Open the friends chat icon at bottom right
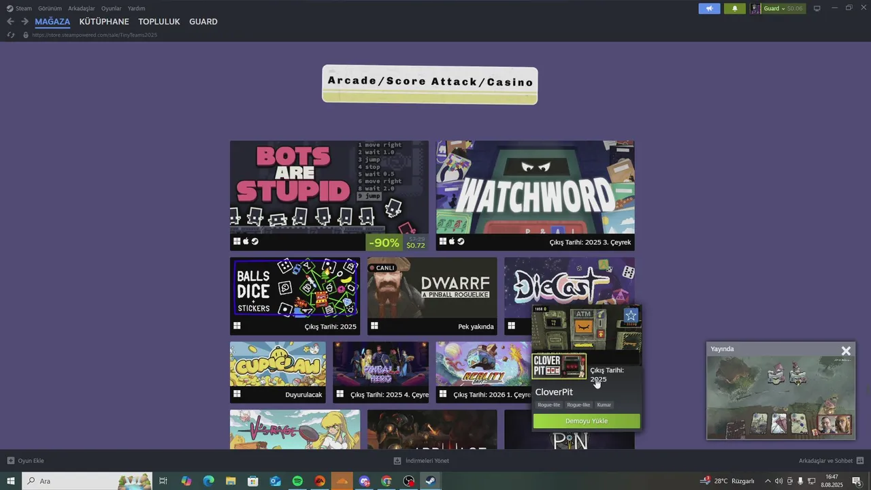 (860, 461)
